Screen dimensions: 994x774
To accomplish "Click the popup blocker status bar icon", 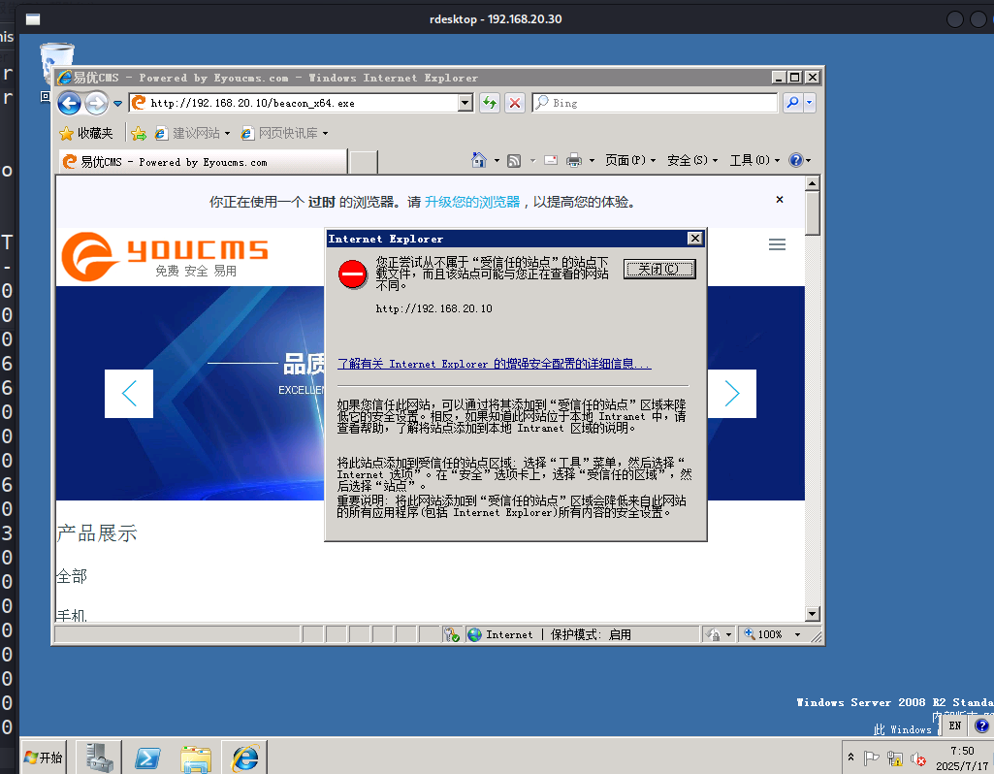I will pyautogui.click(x=451, y=634).
